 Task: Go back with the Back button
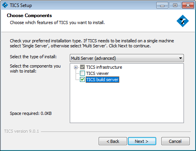pyautogui.click(x=113, y=141)
